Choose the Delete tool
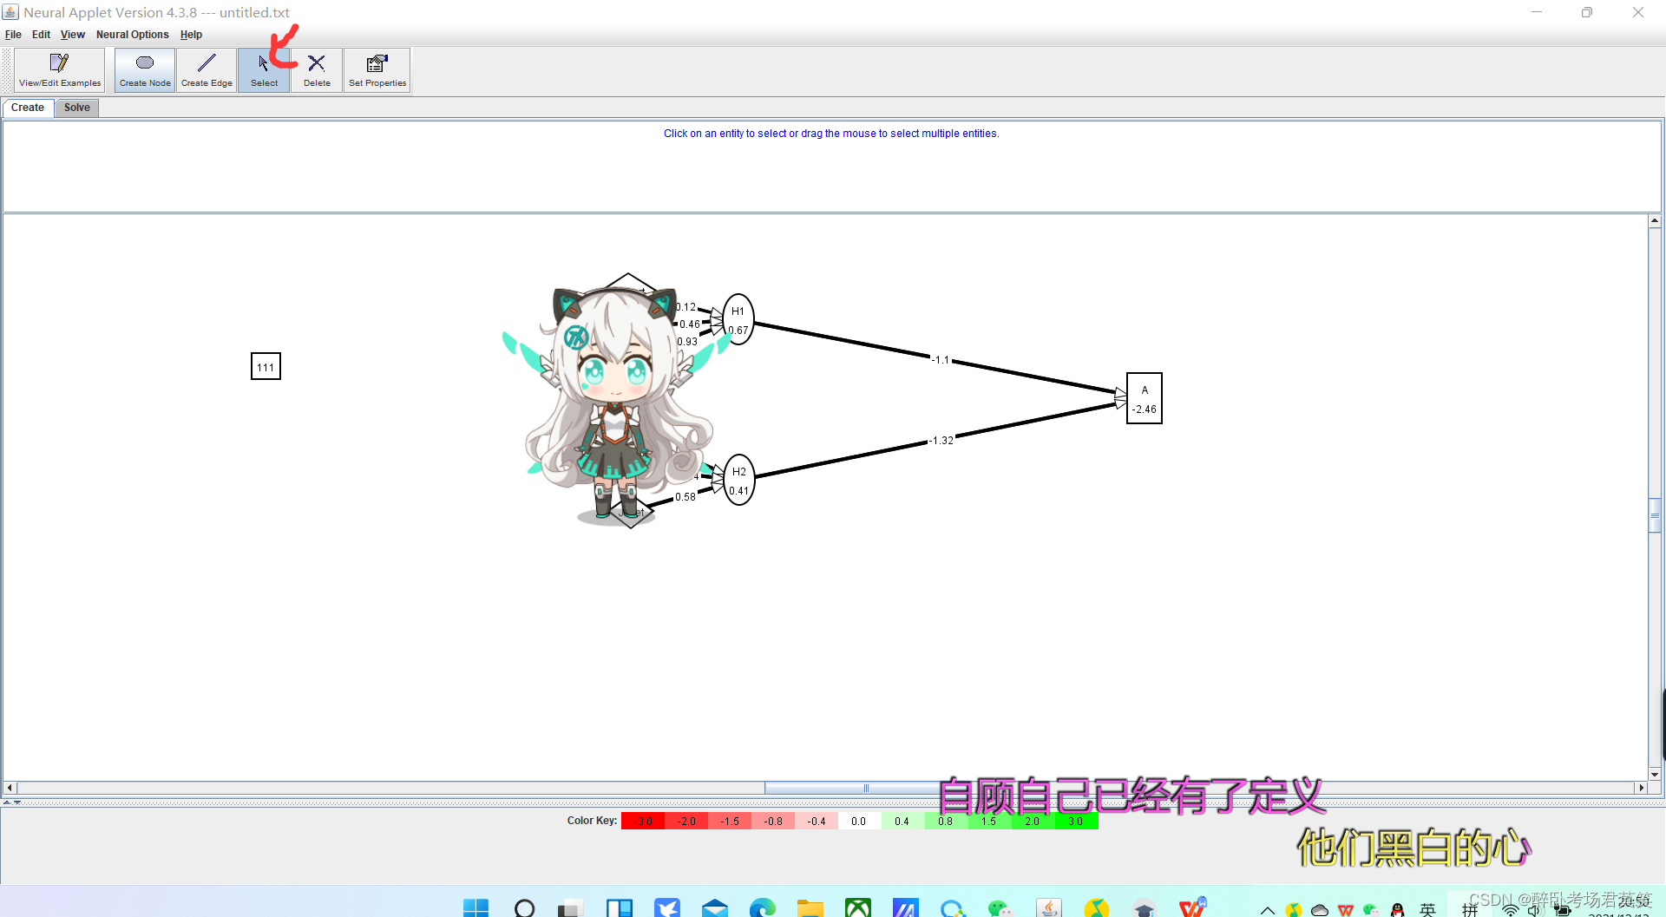 317,70
